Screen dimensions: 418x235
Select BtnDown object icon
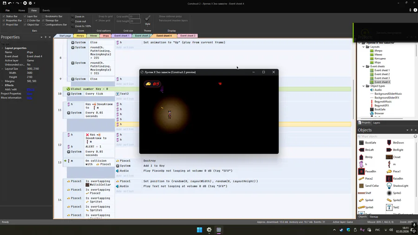point(389,143)
